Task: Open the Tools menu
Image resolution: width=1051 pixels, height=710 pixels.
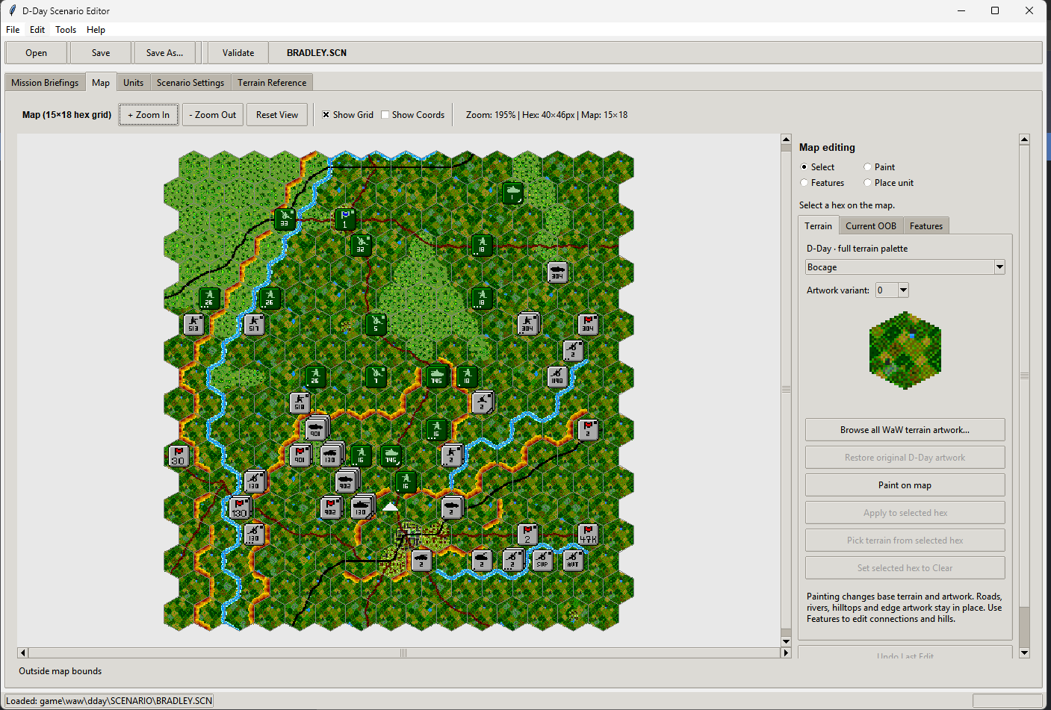Action: click(66, 30)
